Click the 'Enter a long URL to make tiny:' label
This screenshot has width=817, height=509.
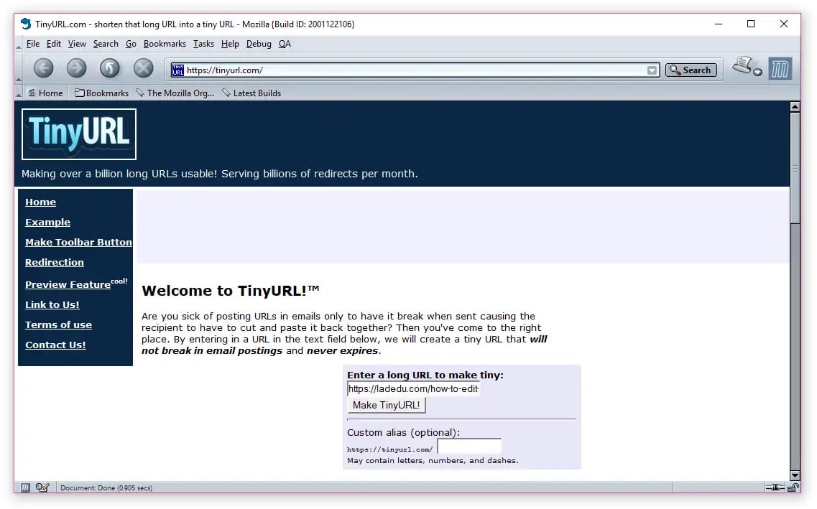coord(425,375)
